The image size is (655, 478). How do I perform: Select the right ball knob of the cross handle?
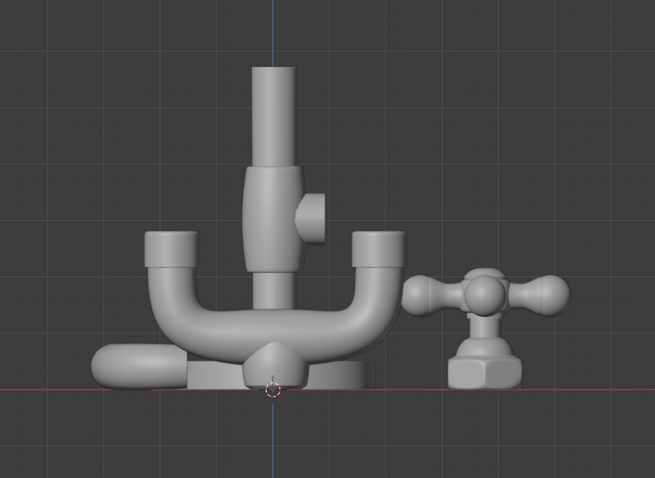[x=555, y=295]
